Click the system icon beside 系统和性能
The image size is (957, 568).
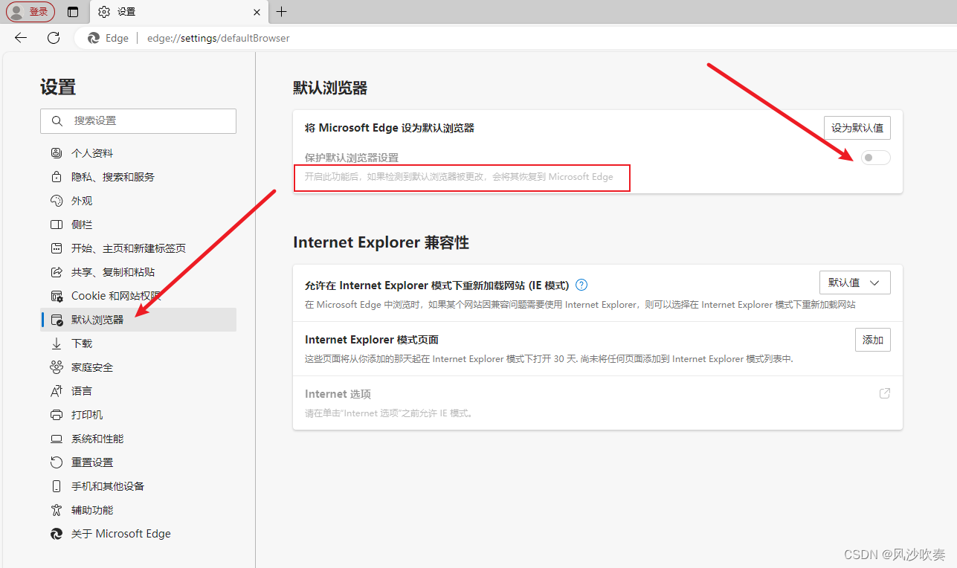(57, 439)
